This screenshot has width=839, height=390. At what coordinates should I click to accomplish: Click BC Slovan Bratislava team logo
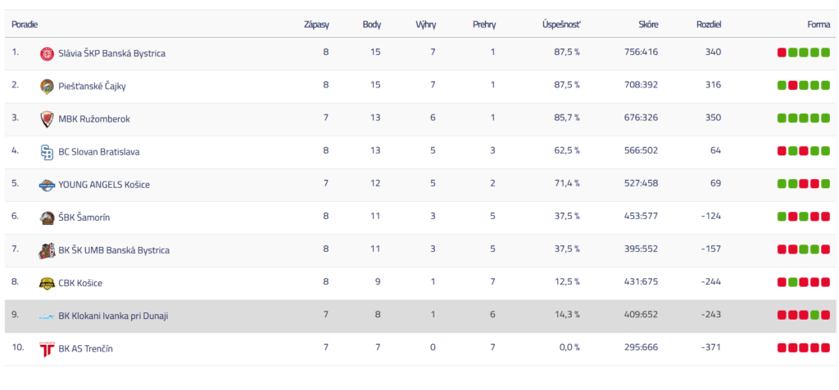pyautogui.click(x=47, y=152)
